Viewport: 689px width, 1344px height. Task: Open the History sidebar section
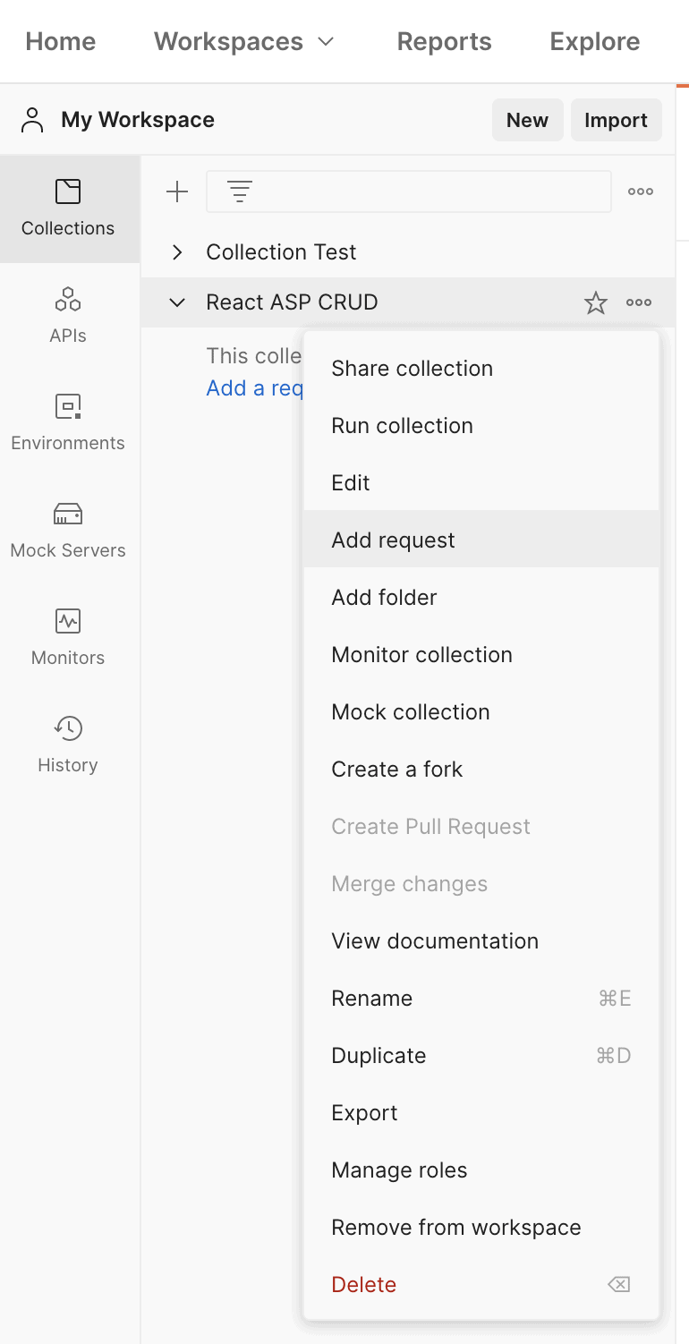69,745
